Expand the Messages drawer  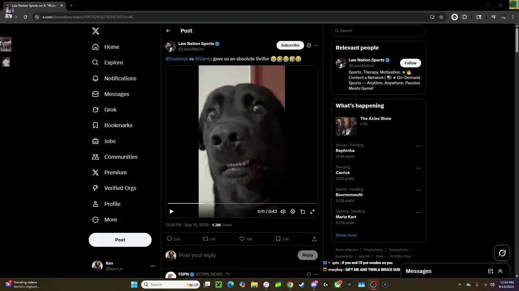pyautogui.click(x=500, y=271)
